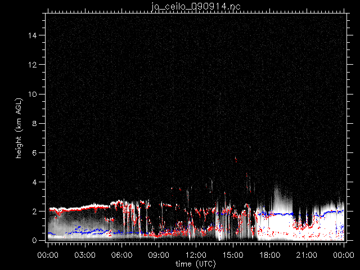The width and height of the screenshot is (360, 270).
Task: Click the 0 km height tick label
Action: click(x=35, y=241)
